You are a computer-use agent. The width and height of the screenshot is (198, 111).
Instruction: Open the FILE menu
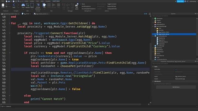pyautogui.click(x=2, y=1)
